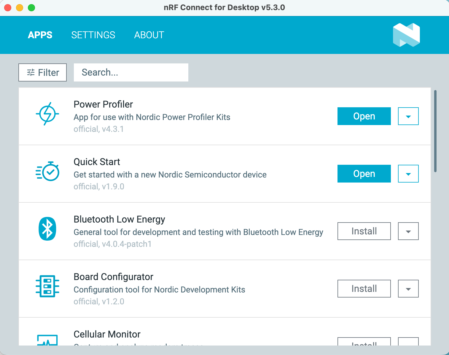Click 'Get started with a new Nordic Semiconductor device'
This screenshot has width=449, height=355.
pyautogui.click(x=170, y=175)
